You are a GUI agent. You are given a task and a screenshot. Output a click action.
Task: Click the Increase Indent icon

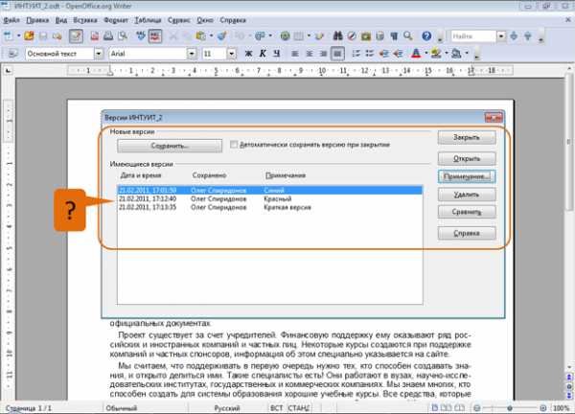pos(399,54)
